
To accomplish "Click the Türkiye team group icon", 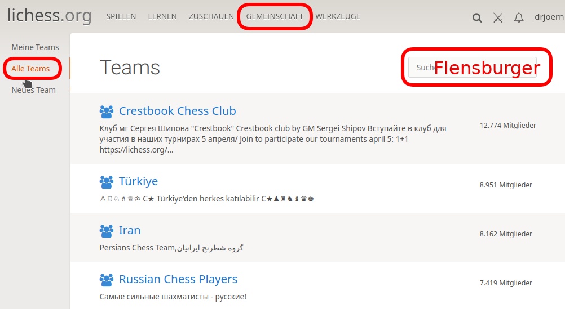I will tap(106, 181).
